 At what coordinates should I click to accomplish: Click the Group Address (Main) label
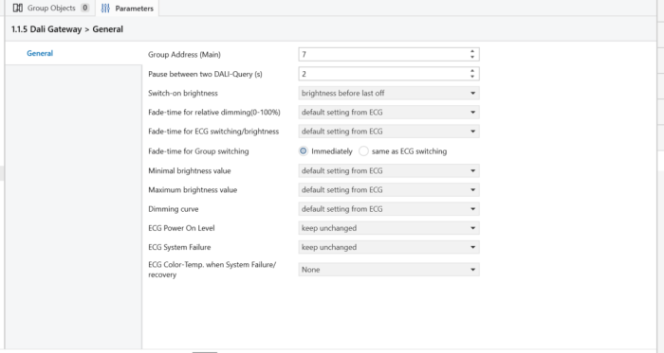click(184, 55)
